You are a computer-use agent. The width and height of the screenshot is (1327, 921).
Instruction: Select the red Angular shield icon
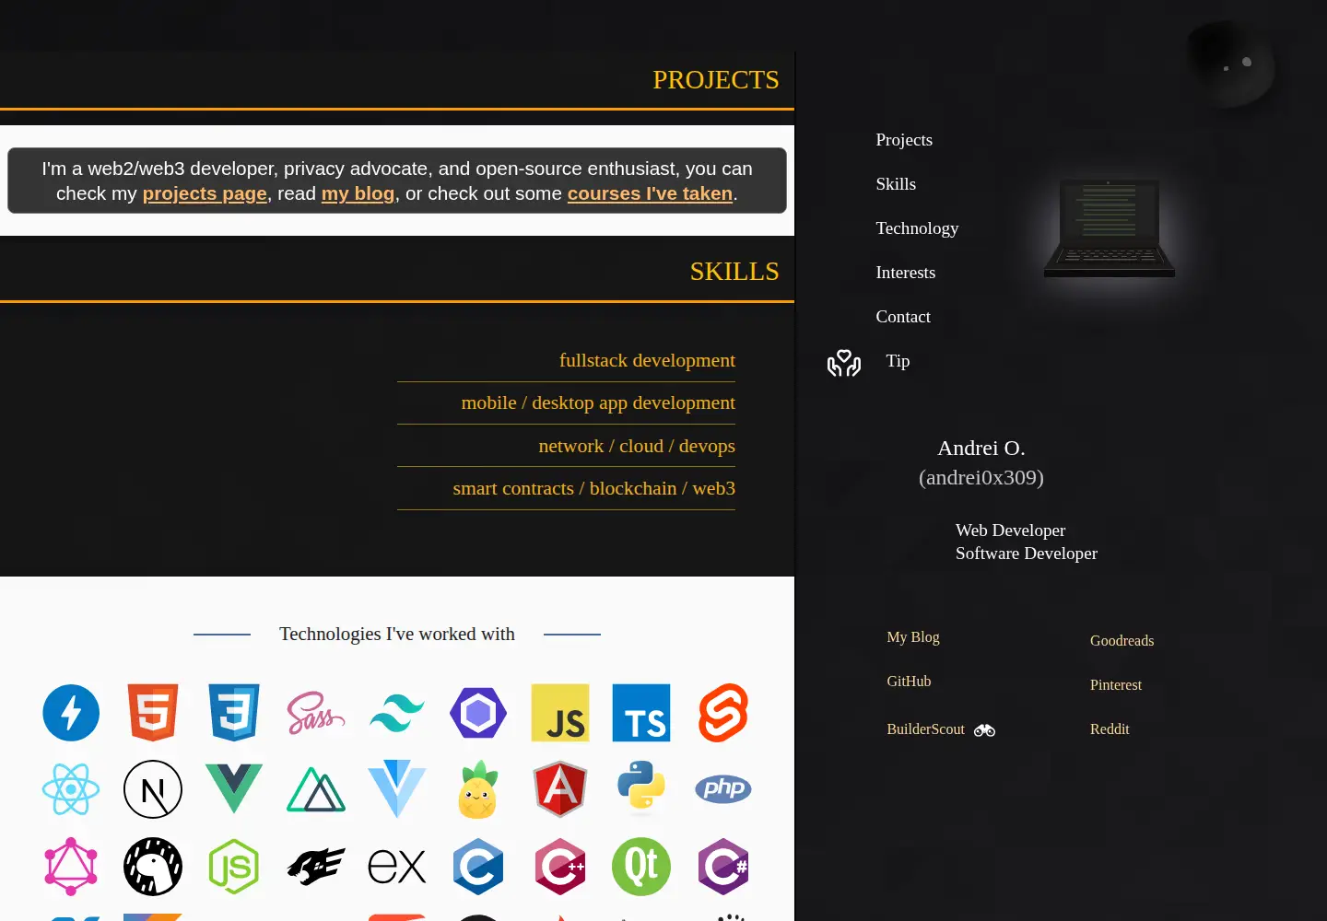pyautogui.click(x=560, y=789)
